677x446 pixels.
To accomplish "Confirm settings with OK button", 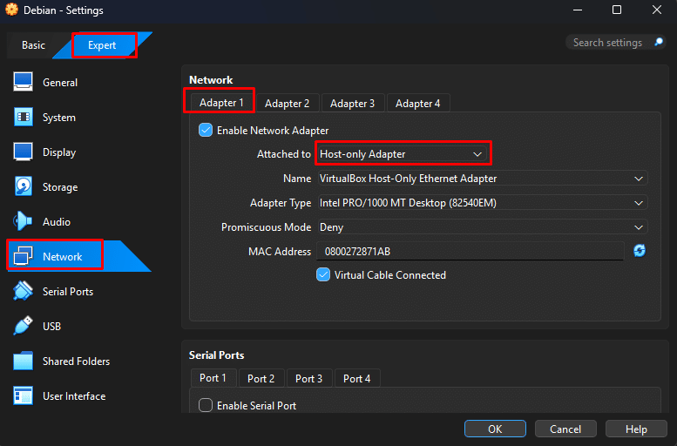I will [x=495, y=429].
